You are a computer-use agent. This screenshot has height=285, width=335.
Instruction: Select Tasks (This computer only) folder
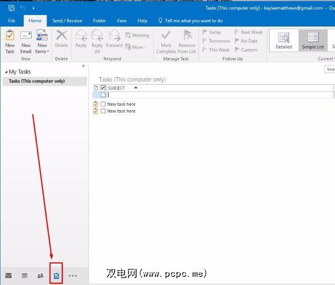click(44, 81)
